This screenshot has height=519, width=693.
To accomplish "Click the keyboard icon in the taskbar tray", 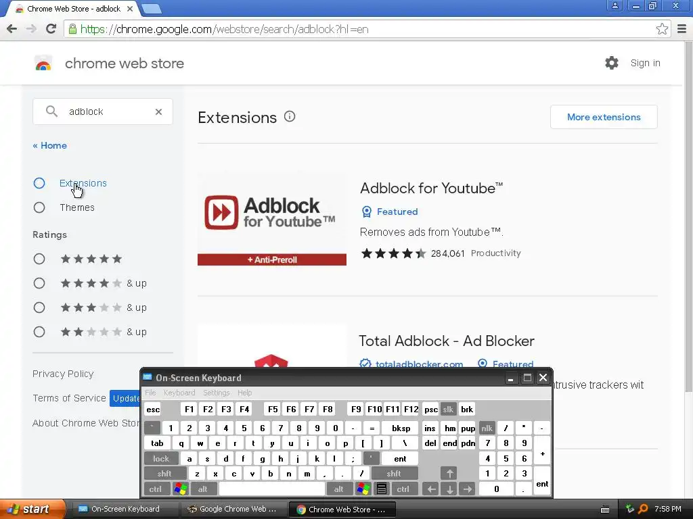I will 605,510.
